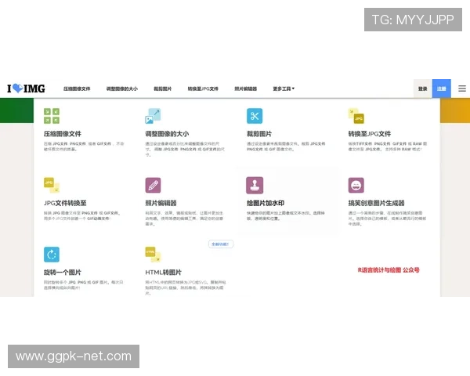Open the 照片编辑器 card title
470x376 pixels.
point(161,203)
